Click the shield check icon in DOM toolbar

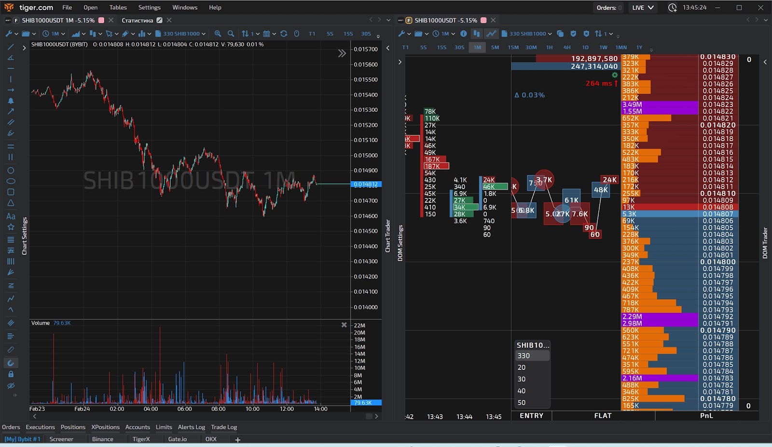point(573,34)
